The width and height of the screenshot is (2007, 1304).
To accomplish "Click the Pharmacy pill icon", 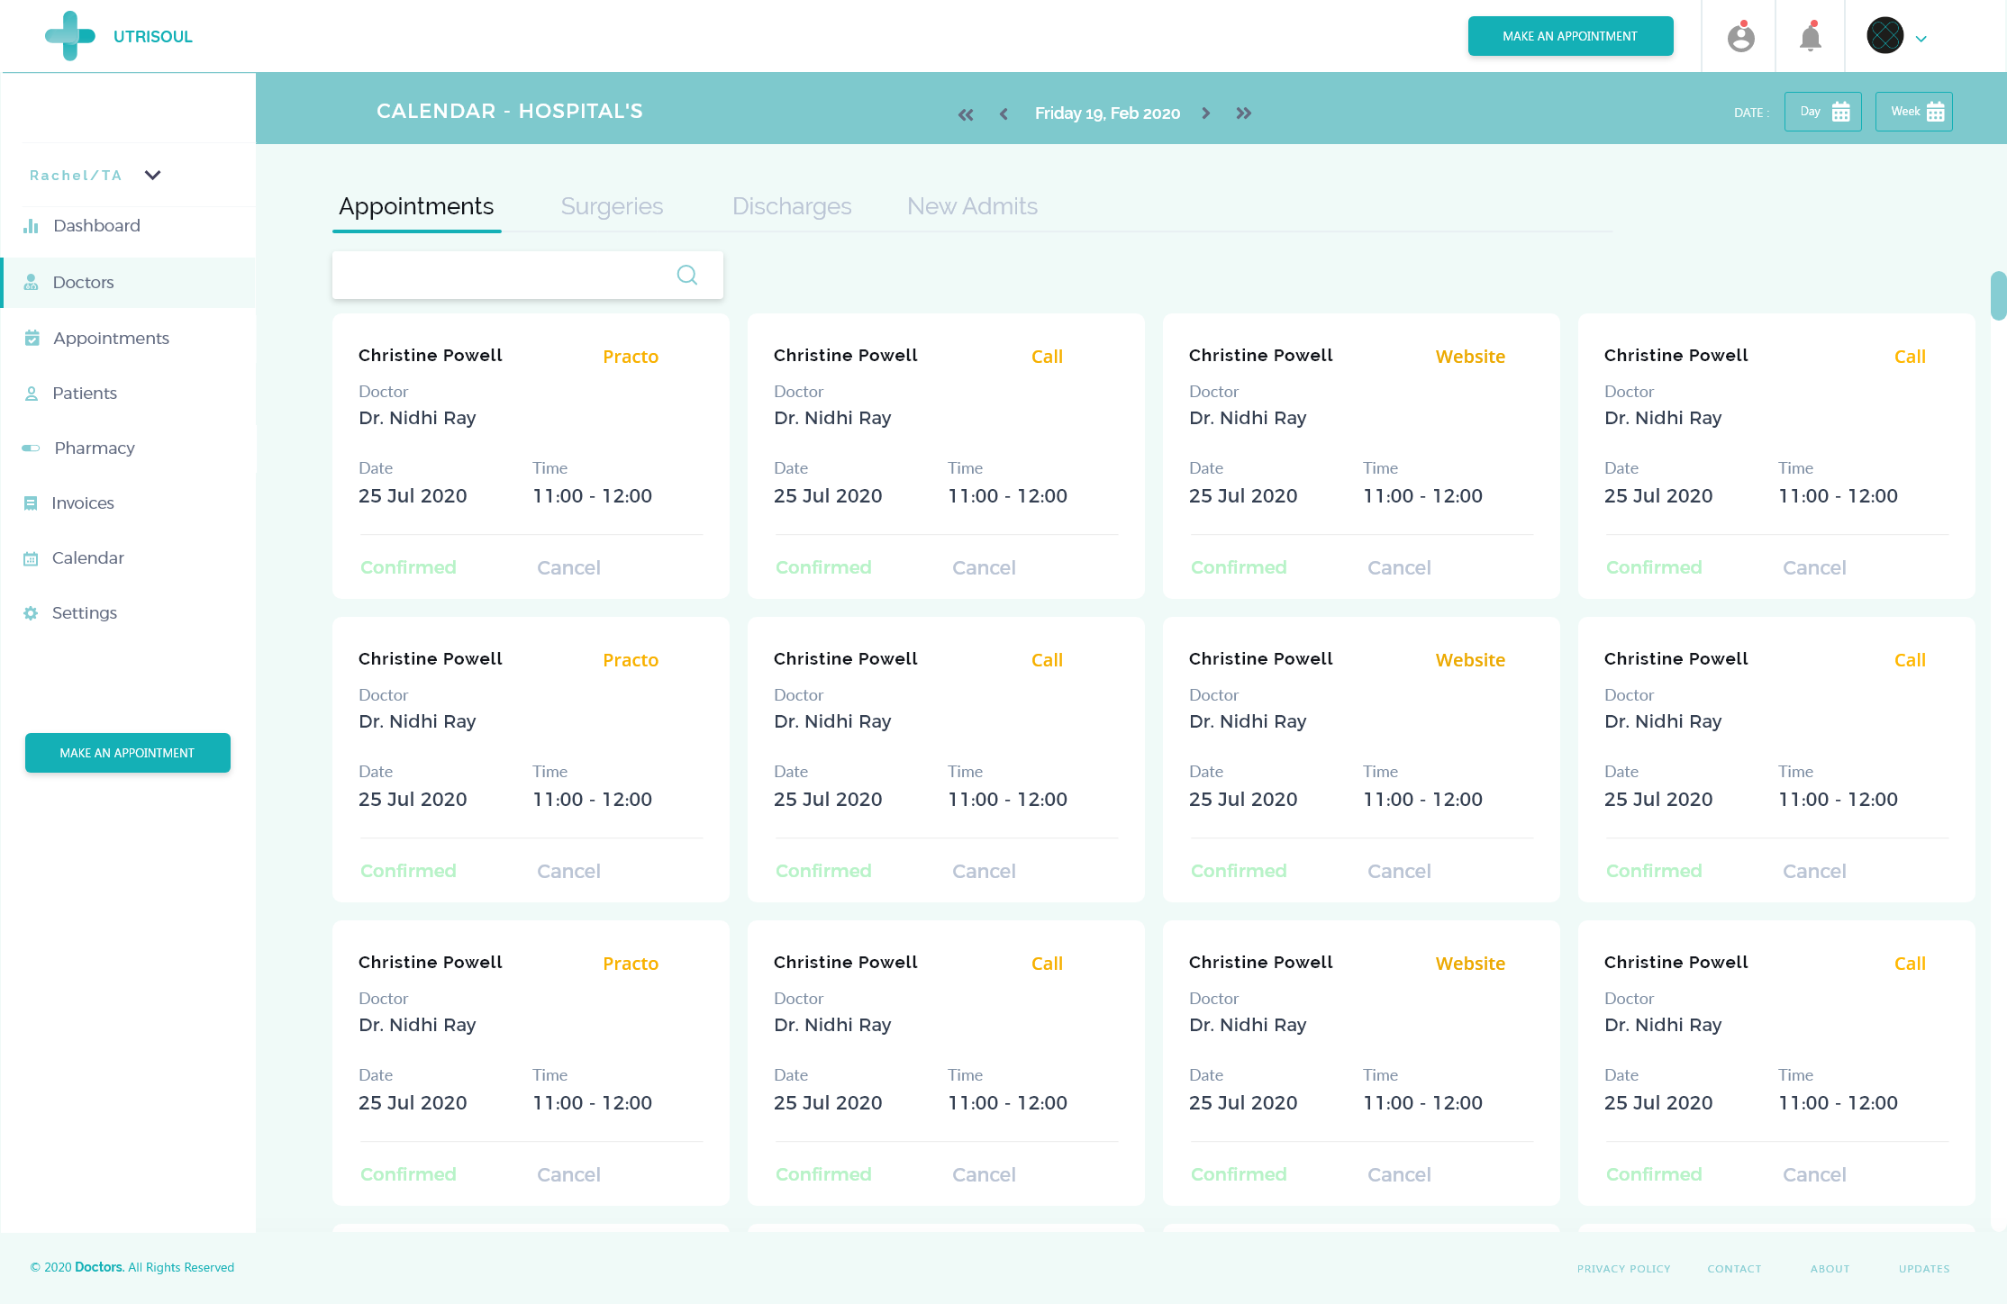I will click(x=32, y=448).
